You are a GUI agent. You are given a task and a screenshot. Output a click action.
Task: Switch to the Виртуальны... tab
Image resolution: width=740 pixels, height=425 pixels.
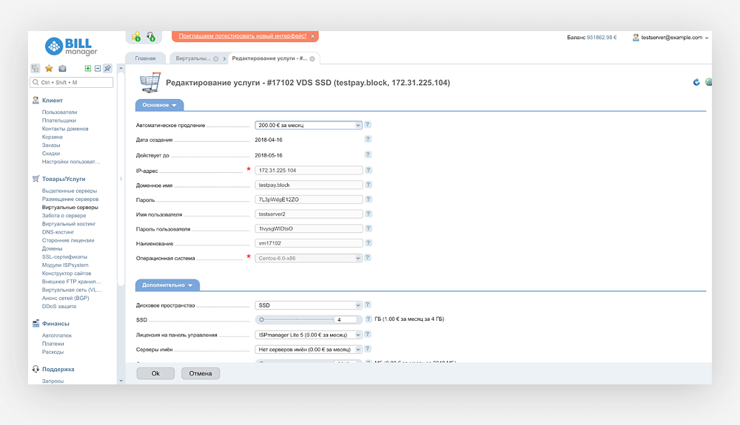click(193, 58)
